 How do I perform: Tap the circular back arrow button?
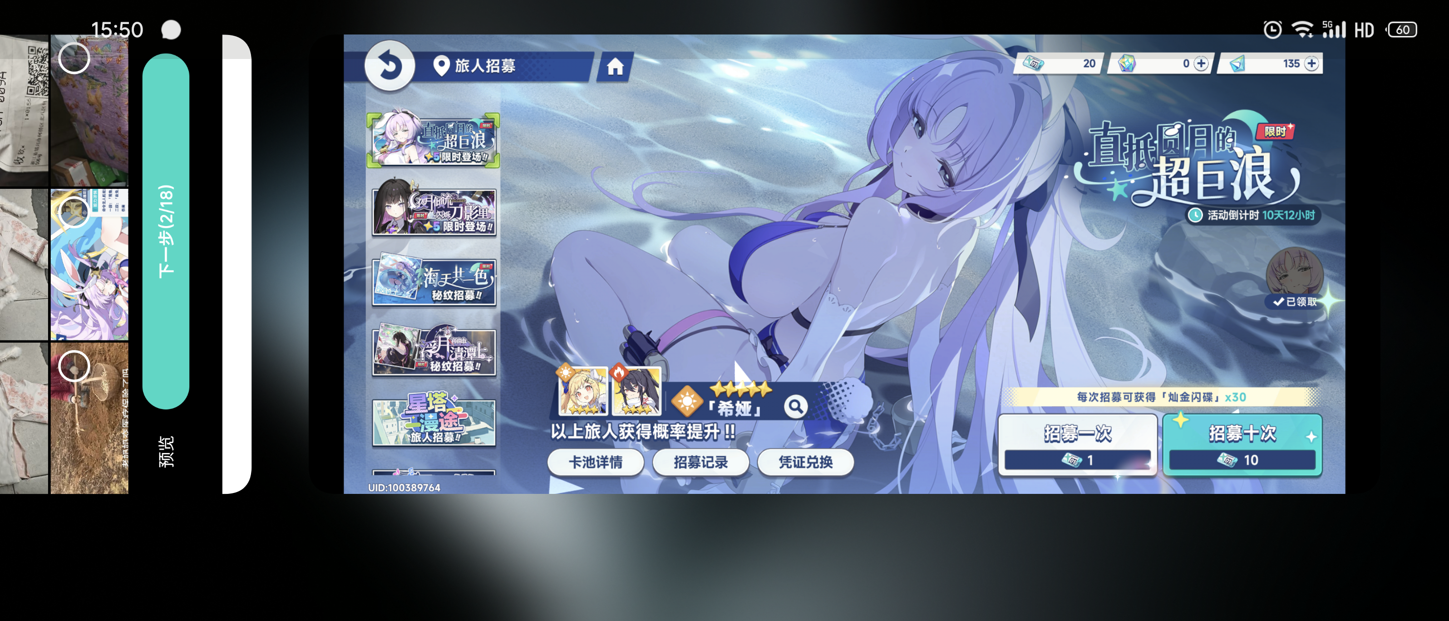click(389, 66)
